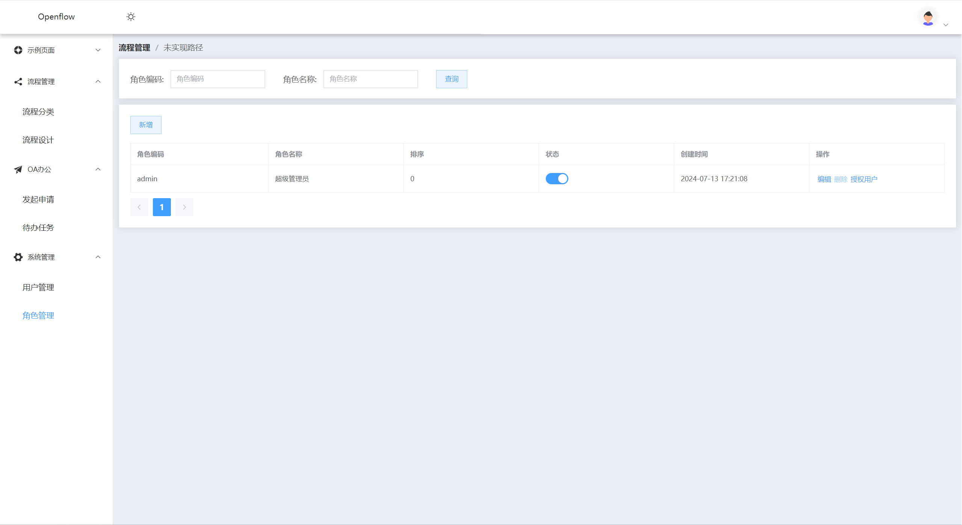Open dropdown arrow beside user avatar
This screenshot has width=962, height=525.
946,25
